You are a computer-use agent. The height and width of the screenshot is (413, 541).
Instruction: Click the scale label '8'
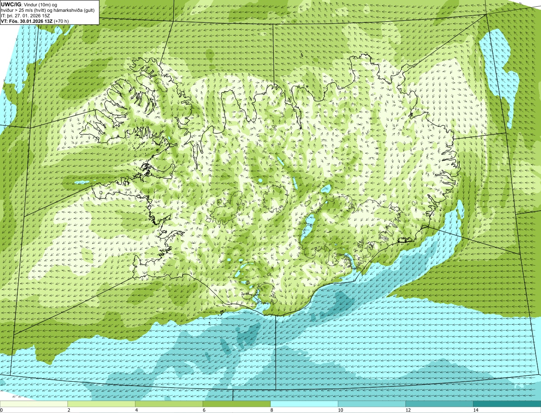coord(271,410)
